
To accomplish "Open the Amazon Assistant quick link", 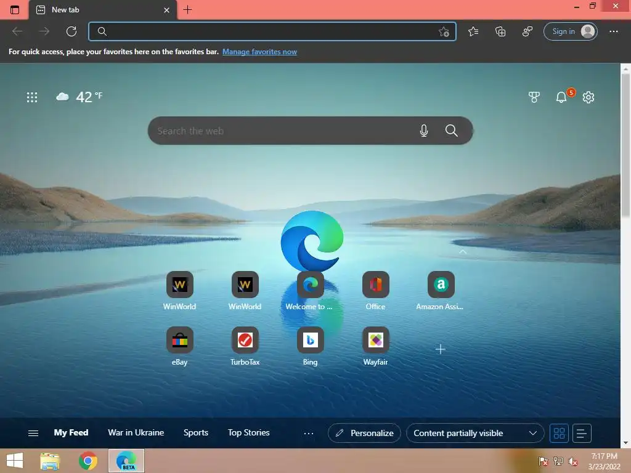I will (x=440, y=291).
